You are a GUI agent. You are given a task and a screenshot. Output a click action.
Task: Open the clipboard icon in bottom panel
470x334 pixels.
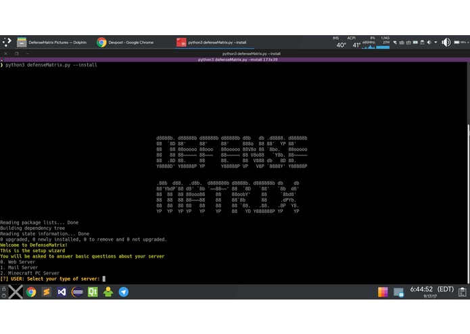pos(462,292)
